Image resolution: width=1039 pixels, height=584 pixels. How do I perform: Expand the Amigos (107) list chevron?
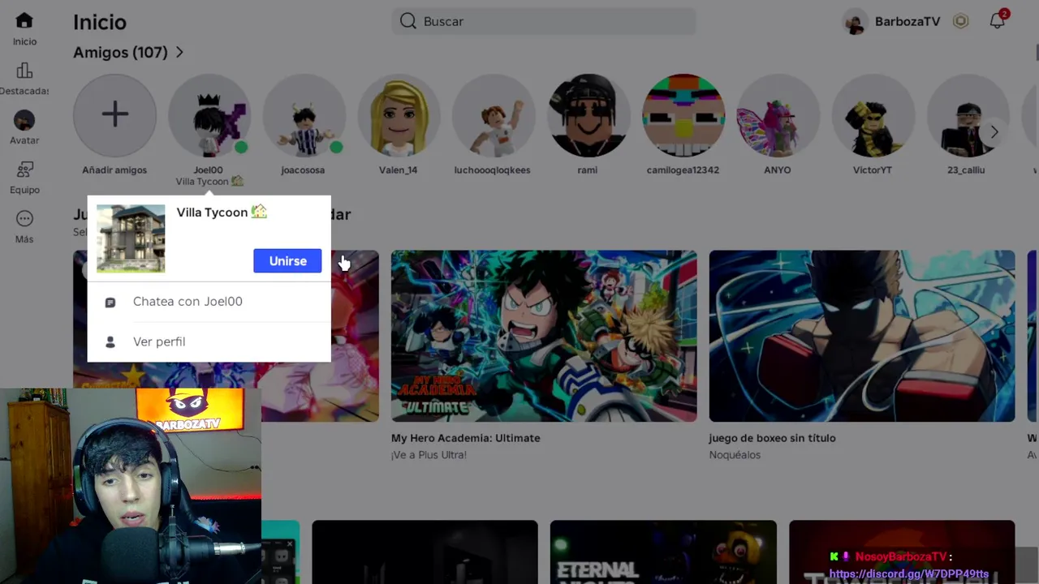click(x=179, y=53)
